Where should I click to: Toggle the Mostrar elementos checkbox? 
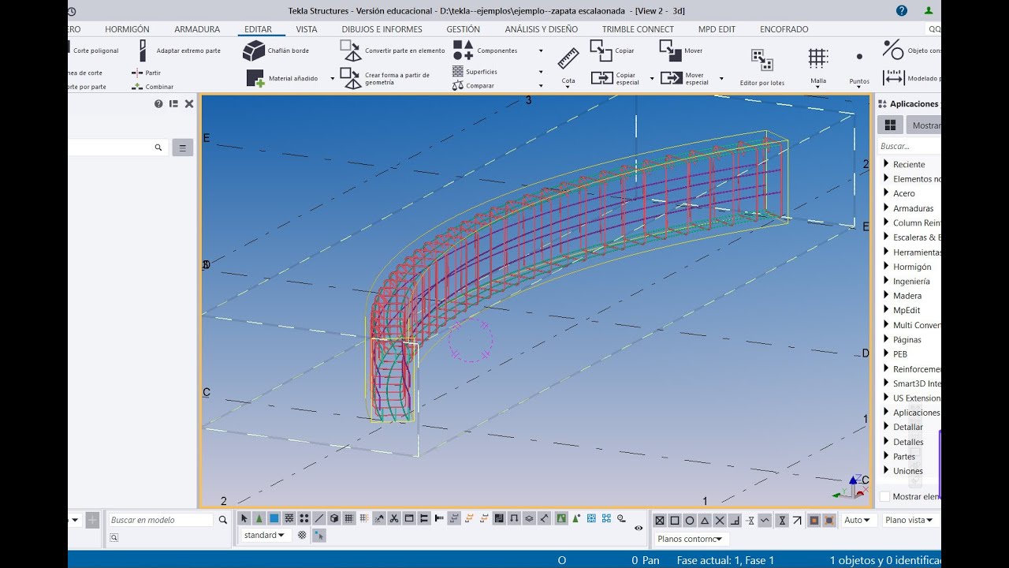pos(884,496)
